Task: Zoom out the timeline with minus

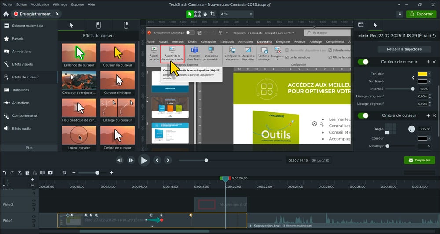Action: (74, 172)
